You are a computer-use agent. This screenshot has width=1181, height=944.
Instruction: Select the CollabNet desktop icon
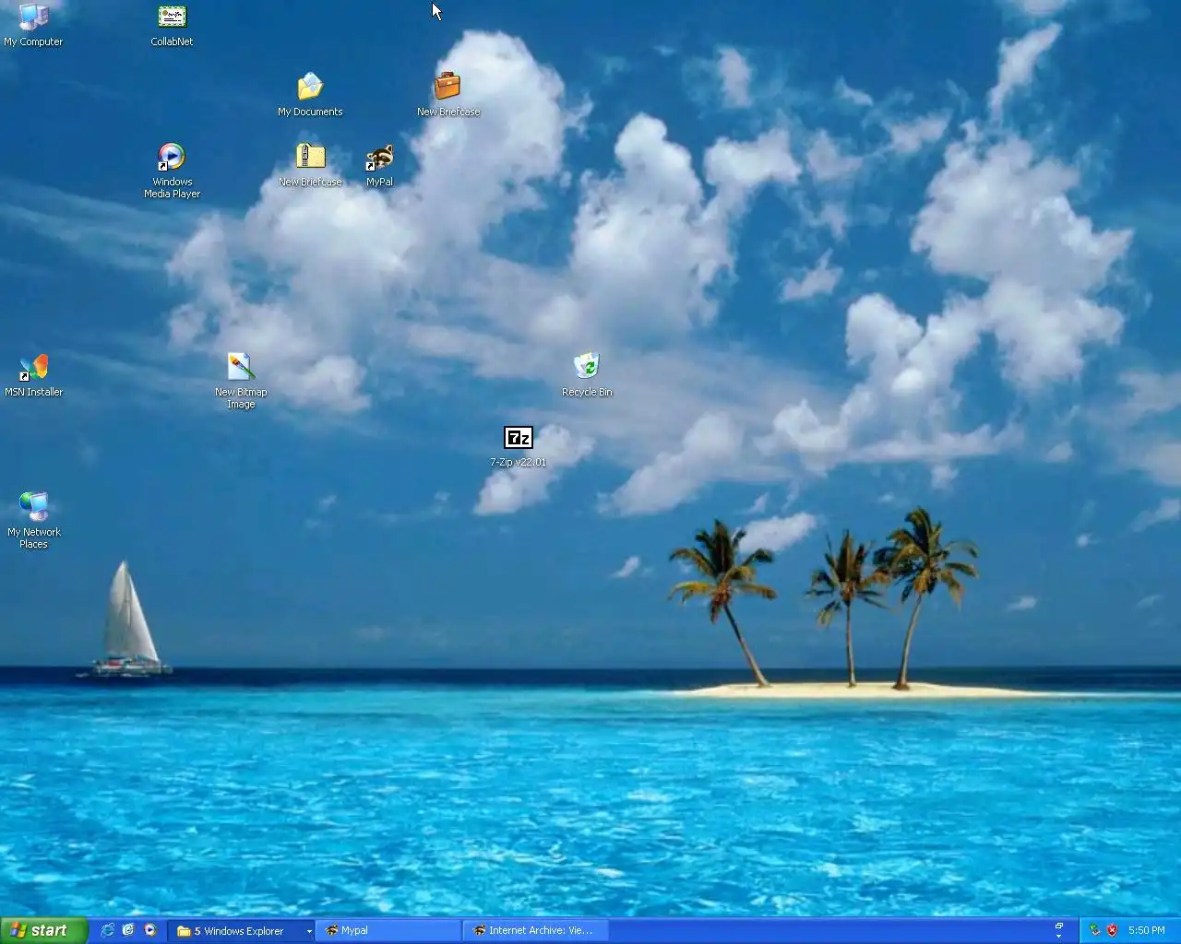172,17
